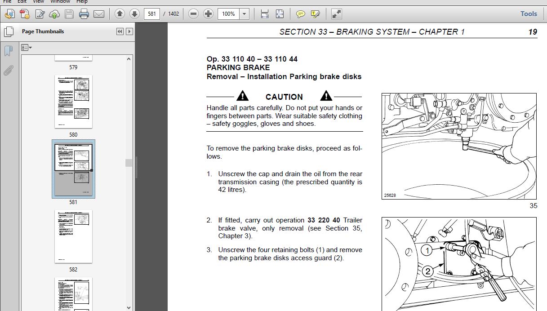This screenshot has width=547, height=311.
Task: Click the 'CAUTION' warning label text
Action: pyautogui.click(x=284, y=97)
